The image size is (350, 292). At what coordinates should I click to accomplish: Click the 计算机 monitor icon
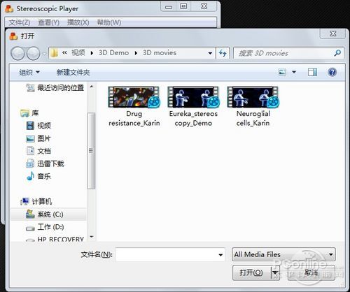click(x=24, y=201)
